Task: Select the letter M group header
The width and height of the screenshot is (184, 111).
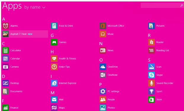Action: tap(52, 93)
